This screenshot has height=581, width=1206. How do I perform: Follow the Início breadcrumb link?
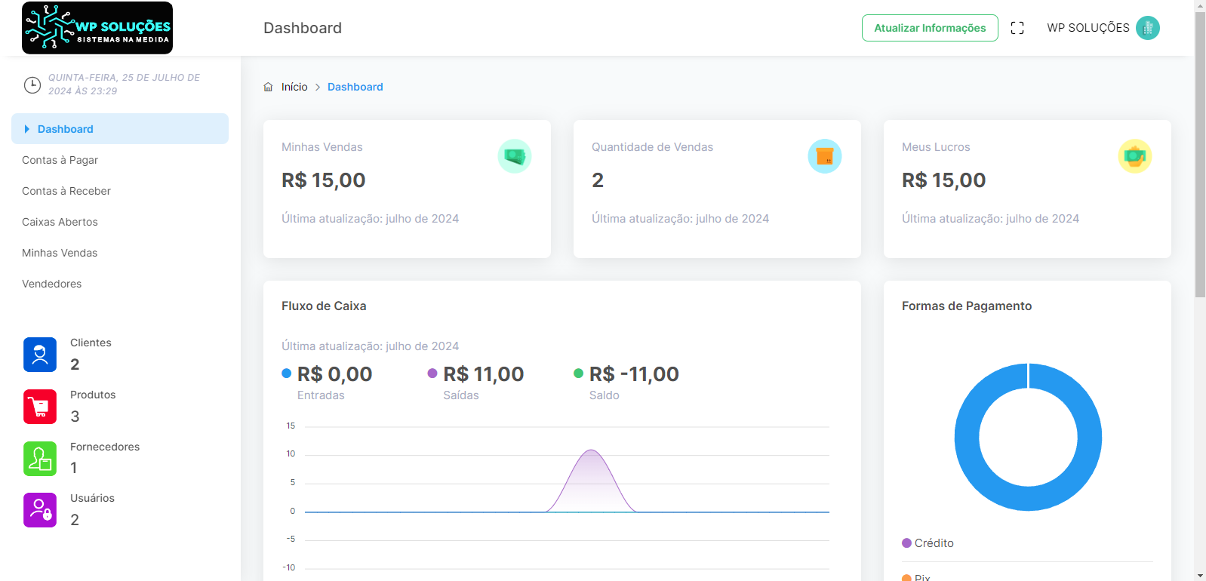click(294, 87)
